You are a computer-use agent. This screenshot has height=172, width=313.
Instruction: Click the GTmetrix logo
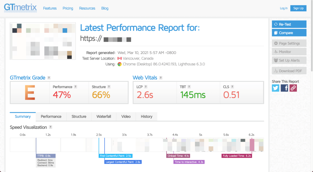point(20,8)
